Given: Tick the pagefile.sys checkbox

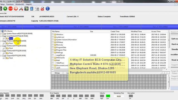Looking at the screenshot, I should (53, 55).
